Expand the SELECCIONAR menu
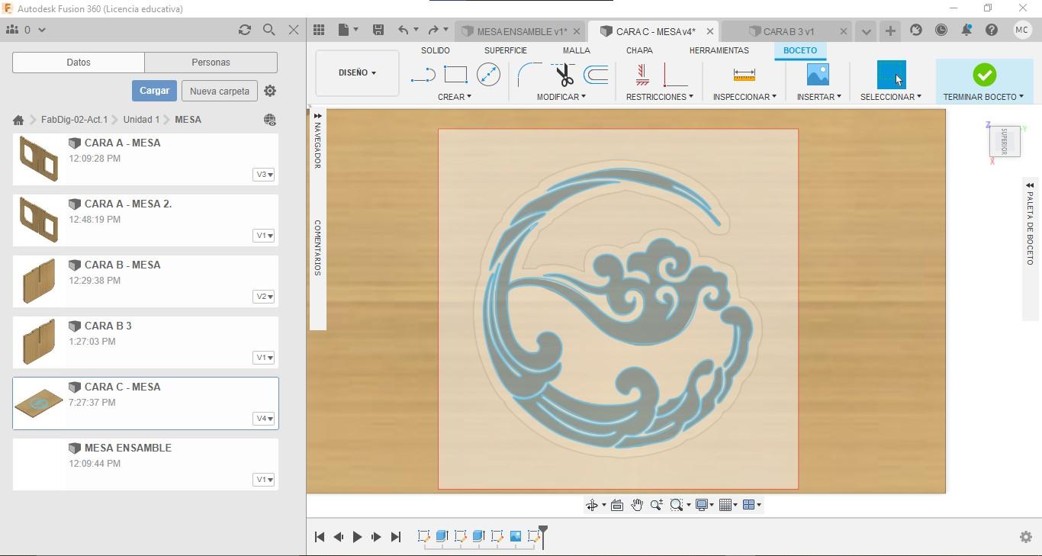1042x556 pixels. tap(891, 97)
